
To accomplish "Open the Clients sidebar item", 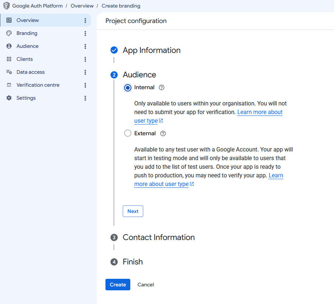I will tap(46, 59).
